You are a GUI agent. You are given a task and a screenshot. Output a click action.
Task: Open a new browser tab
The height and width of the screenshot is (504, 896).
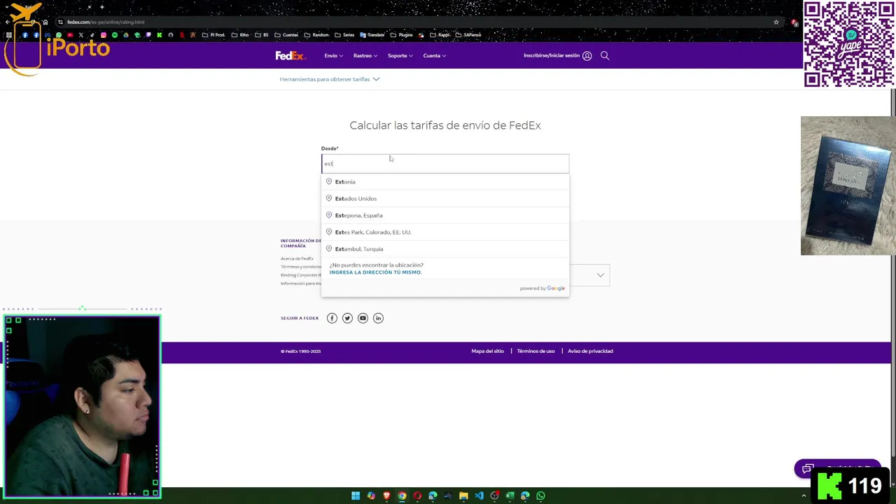coord(101,7)
